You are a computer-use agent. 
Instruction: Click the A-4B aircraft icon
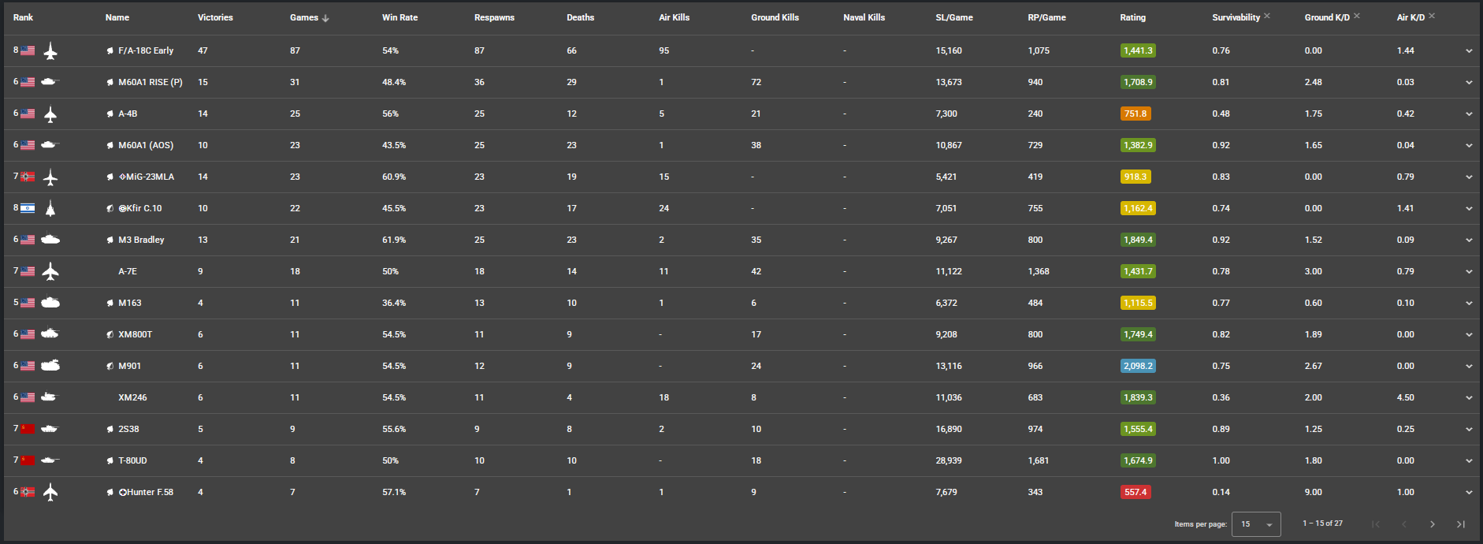click(x=50, y=114)
